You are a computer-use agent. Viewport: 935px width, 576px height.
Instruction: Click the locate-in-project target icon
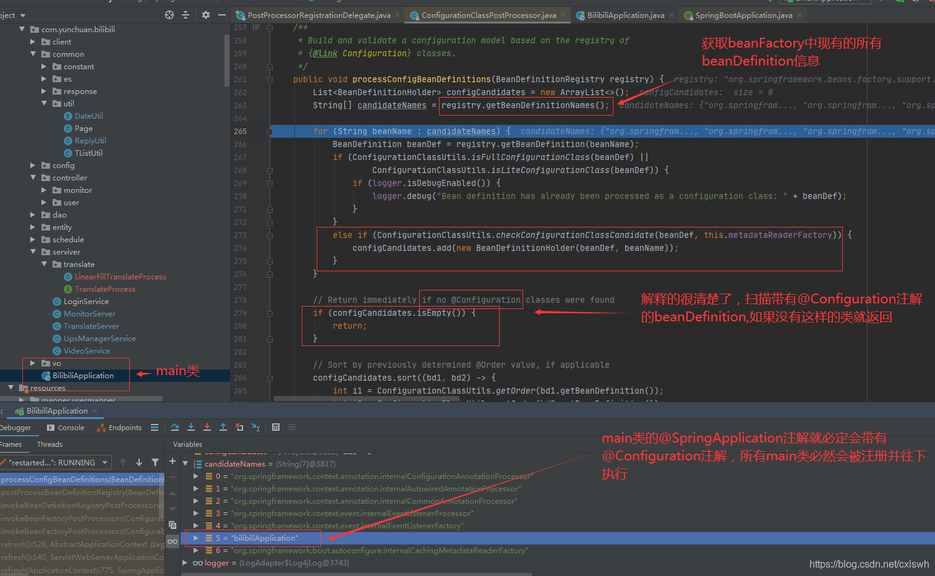[x=169, y=15]
